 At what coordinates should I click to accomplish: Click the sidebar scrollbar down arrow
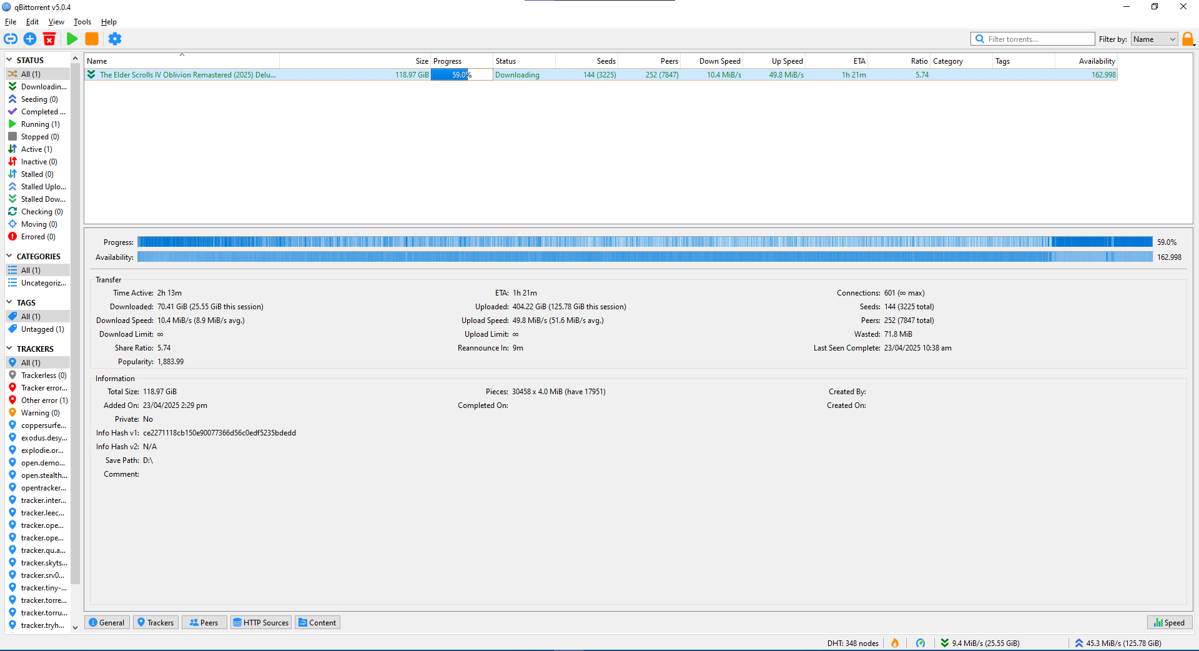click(75, 628)
